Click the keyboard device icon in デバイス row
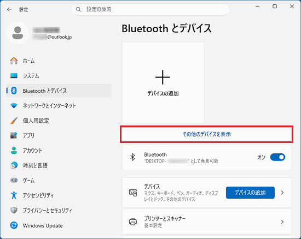The width and height of the screenshot is (301, 239). point(133,193)
